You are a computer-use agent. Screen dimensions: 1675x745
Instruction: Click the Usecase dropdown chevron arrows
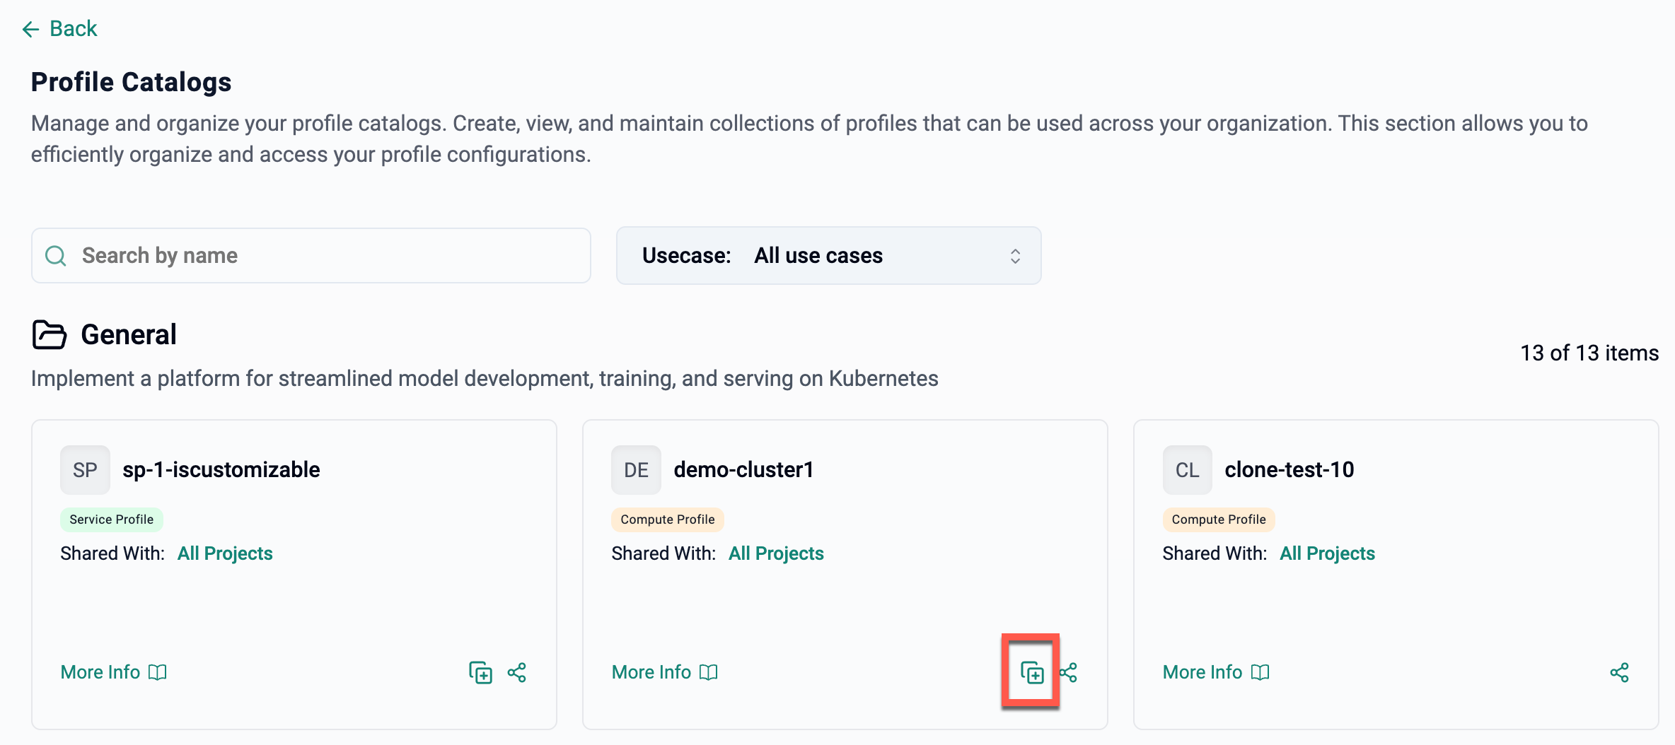1015,256
